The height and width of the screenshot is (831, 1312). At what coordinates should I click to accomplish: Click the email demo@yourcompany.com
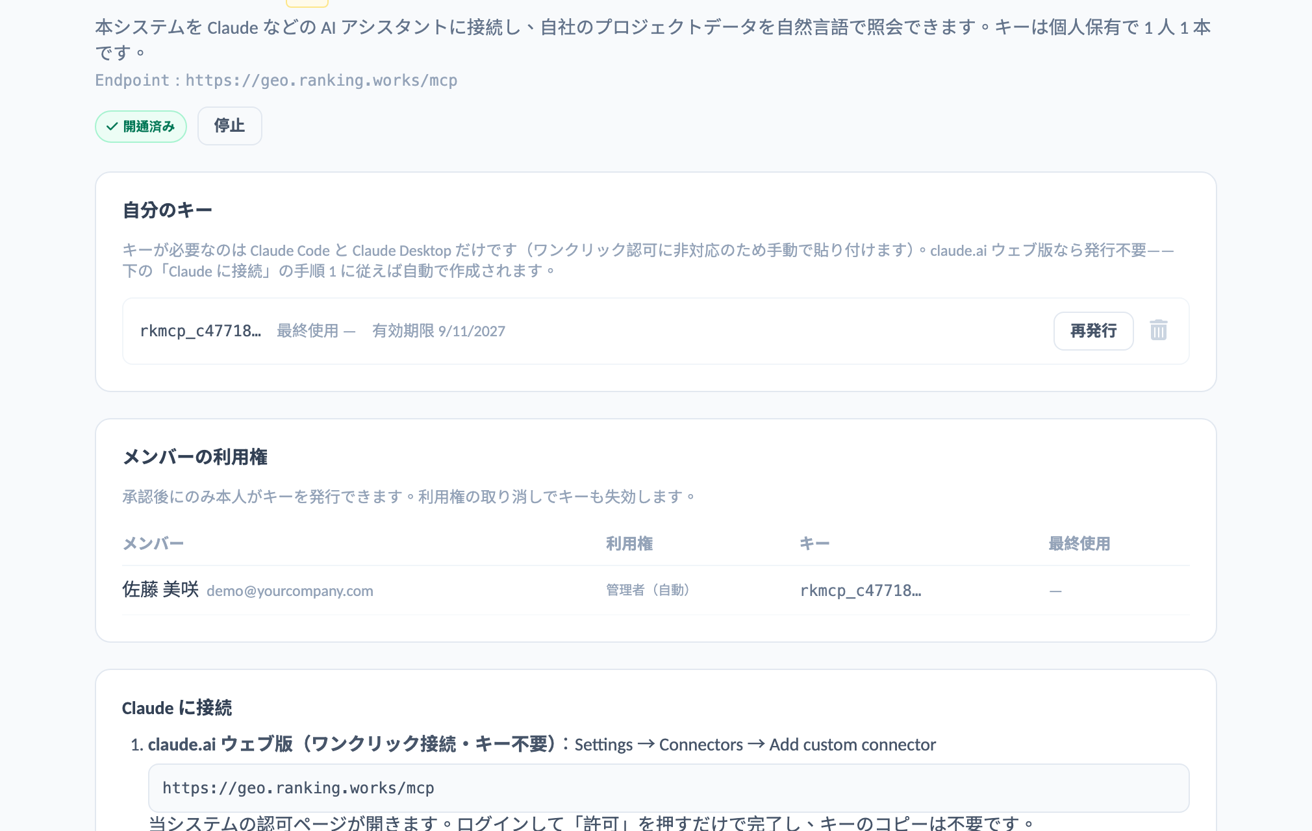[x=290, y=591]
